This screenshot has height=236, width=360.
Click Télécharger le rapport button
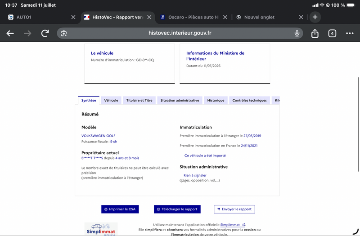[x=177, y=209]
